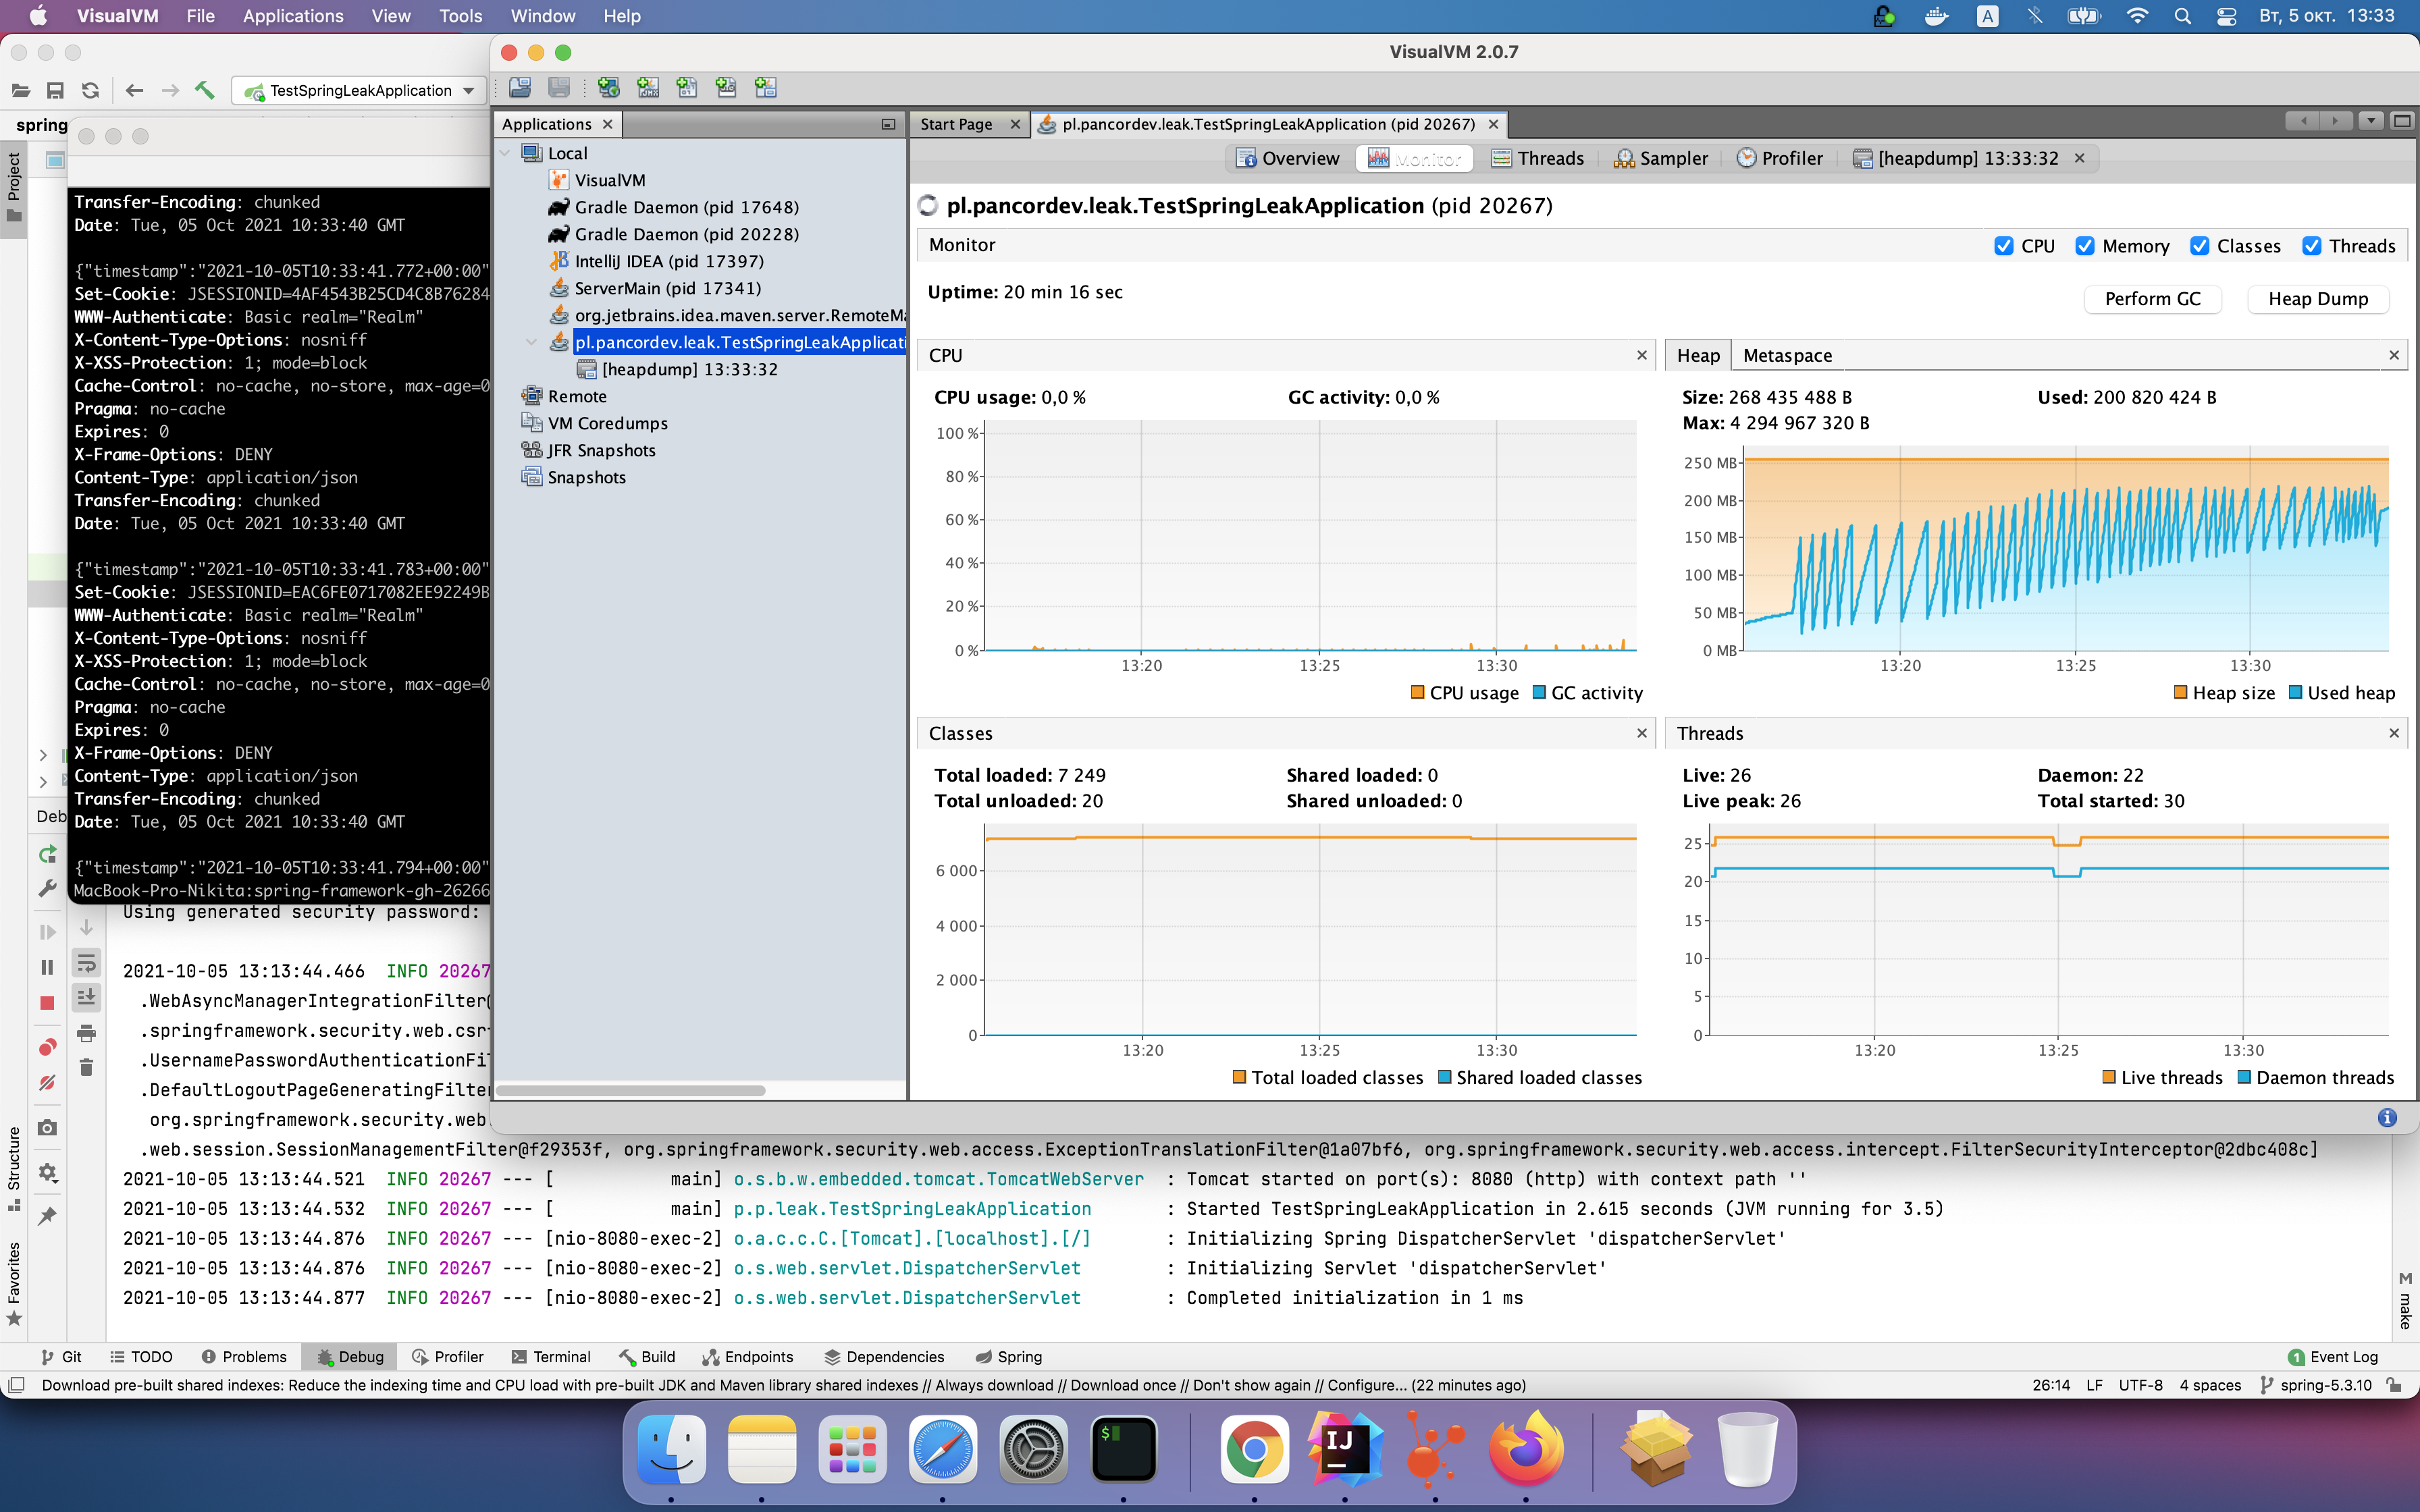Open the Applications menu in menu bar
The image size is (2420, 1512).
pyautogui.click(x=293, y=16)
